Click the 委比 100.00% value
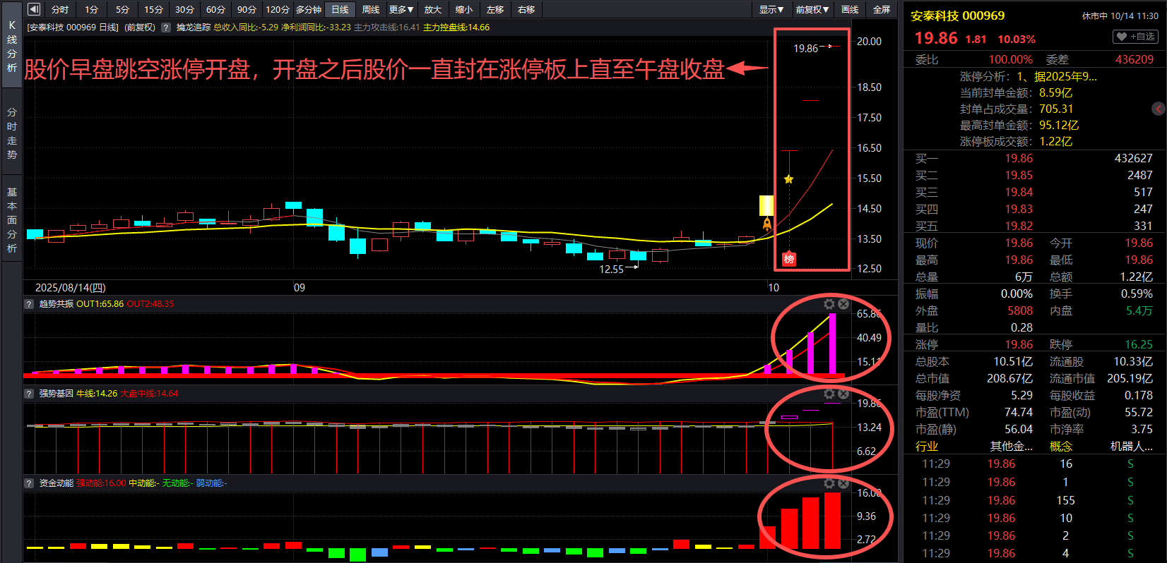The height and width of the screenshot is (563, 1167). coord(1010,59)
